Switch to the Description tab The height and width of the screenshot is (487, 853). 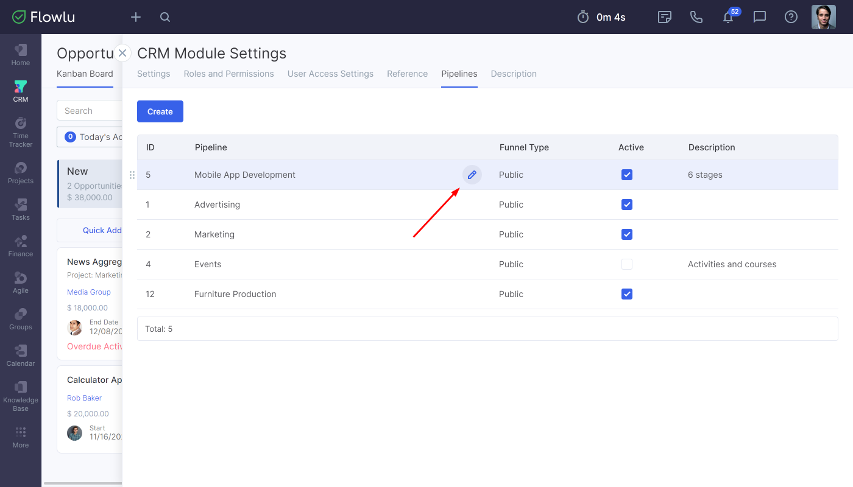pyautogui.click(x=514, y=74)
